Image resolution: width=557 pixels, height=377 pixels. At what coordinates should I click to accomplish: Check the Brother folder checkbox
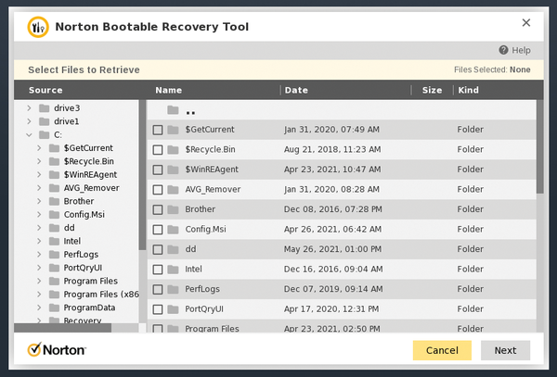pos(158,209)
